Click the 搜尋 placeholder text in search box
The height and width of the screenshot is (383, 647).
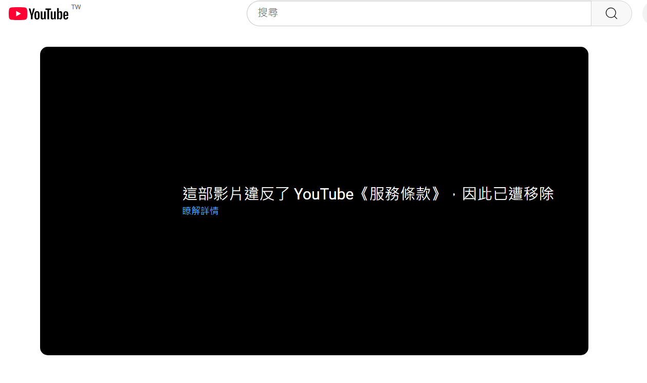[268, 13]
